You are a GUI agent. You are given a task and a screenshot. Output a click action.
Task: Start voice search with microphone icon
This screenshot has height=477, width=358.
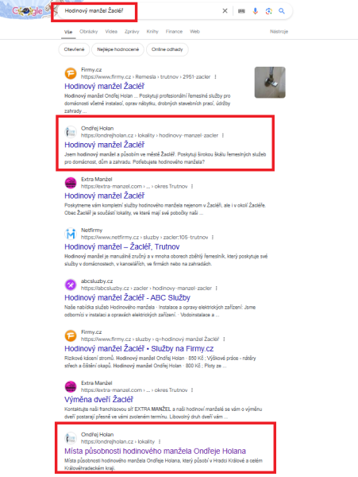coord(256,11)
